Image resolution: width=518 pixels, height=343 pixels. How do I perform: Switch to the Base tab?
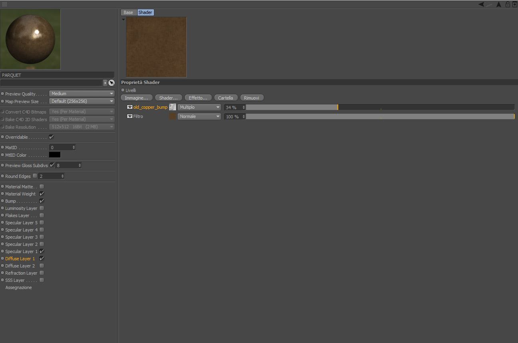(x=128, y=12)
